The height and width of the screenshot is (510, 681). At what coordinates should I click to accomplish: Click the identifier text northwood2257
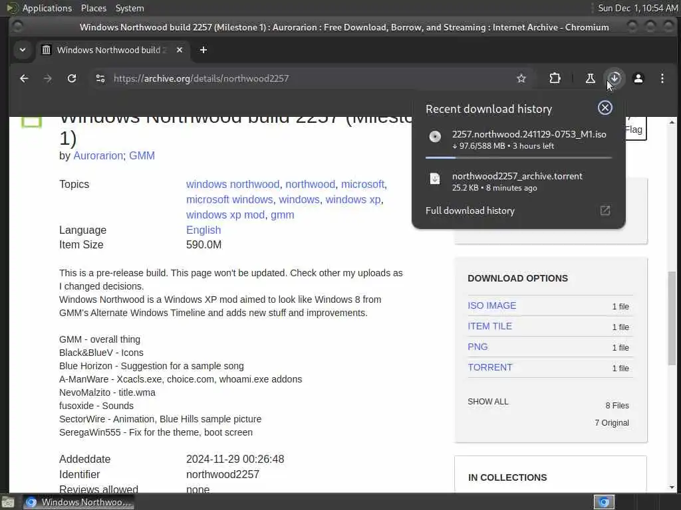[223, 474]
